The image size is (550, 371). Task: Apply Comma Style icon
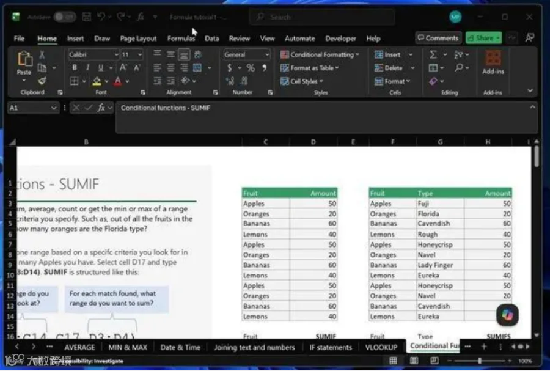coord(265,68)
